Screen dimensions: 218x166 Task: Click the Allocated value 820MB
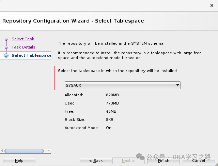[112, 95]
